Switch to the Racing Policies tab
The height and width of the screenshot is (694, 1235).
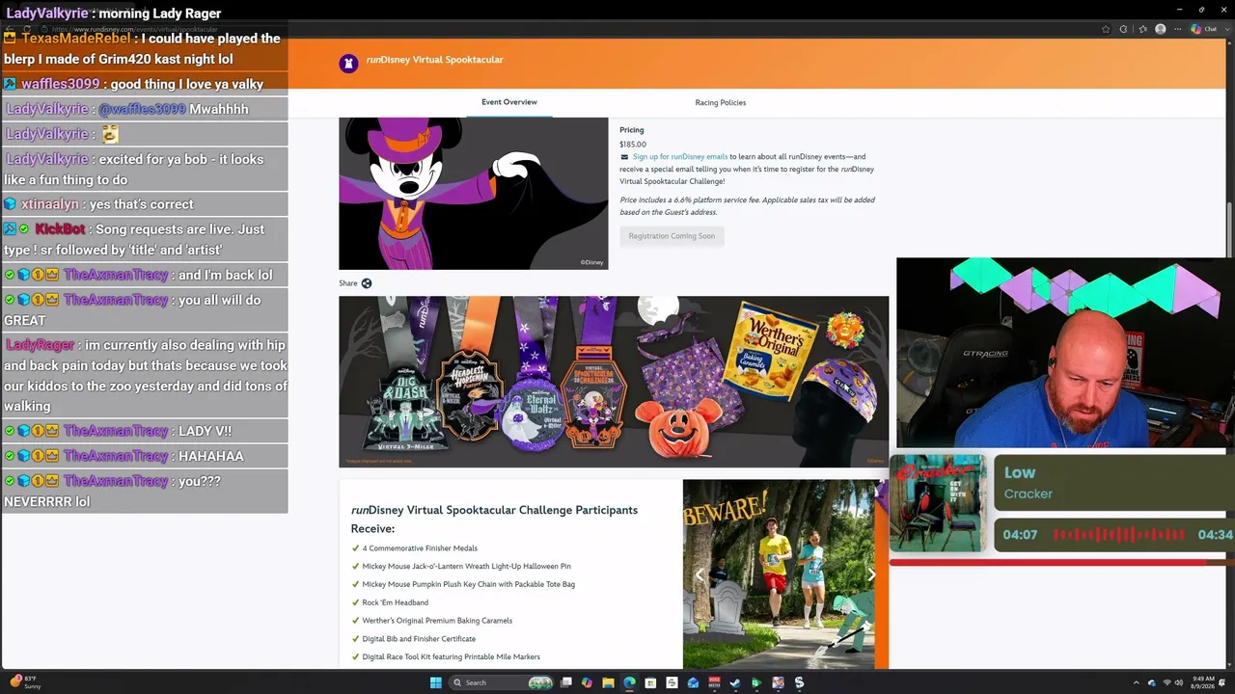(720, 102)
